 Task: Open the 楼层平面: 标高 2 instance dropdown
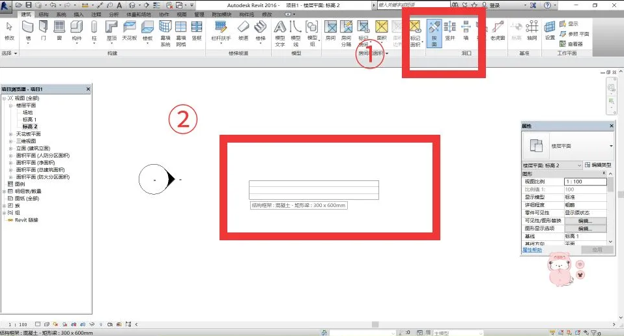click(x=552, y=165)
